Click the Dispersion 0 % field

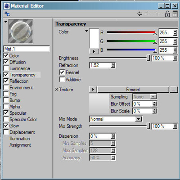pyautogui.click(x=100, y=136)
